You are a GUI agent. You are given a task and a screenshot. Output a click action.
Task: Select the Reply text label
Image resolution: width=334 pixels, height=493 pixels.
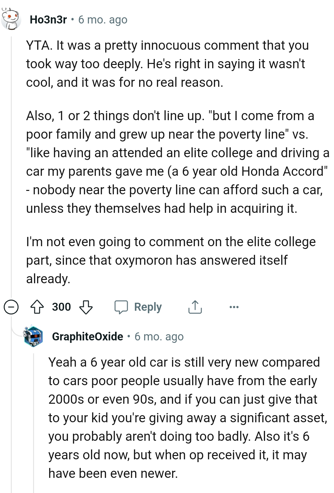coord(148,307)
